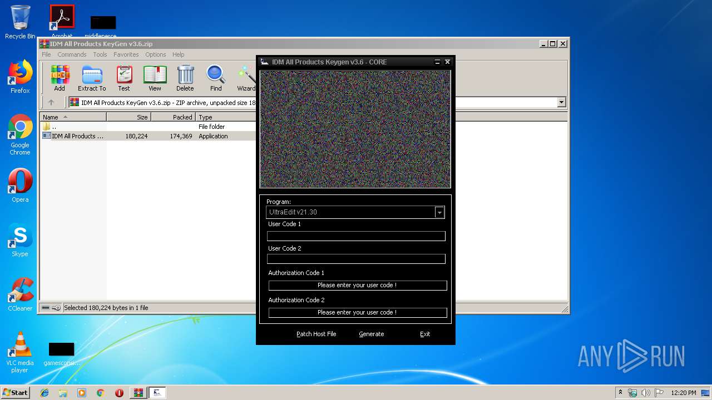Click the '174,369' packed size cell

coord(181,136)
